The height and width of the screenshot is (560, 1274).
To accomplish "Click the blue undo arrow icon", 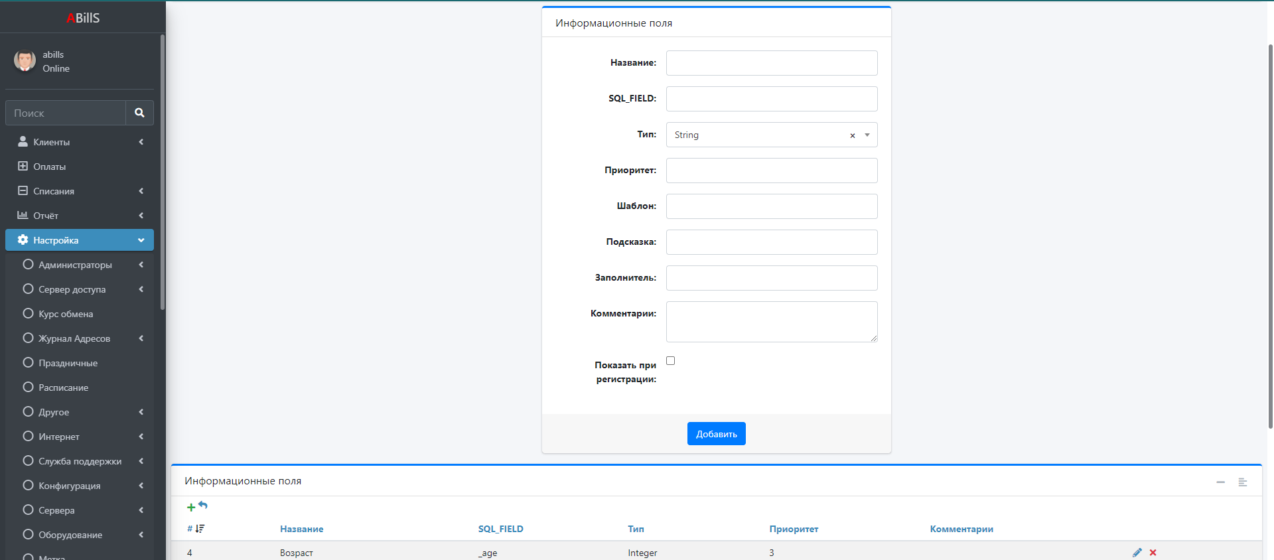I will click(x=203, y=506).
